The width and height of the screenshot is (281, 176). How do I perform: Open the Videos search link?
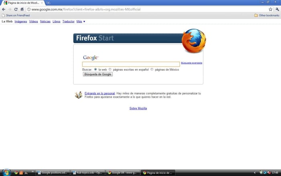[x=33, y=22]
